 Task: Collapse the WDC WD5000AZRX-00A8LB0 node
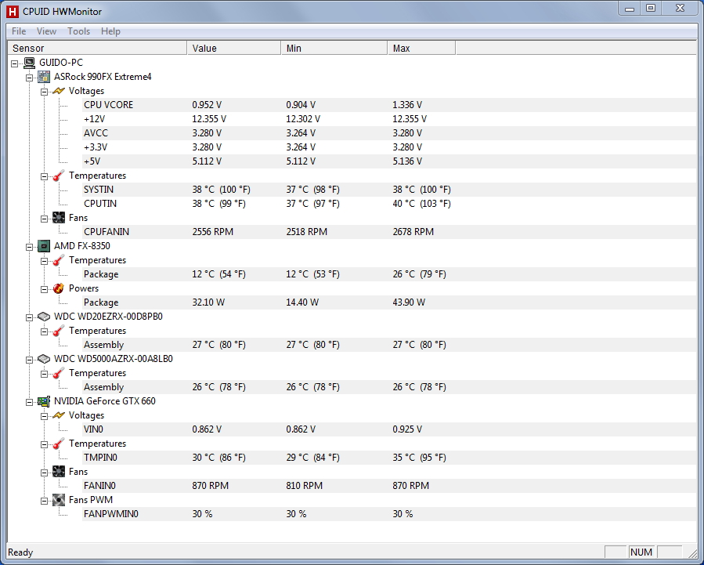pyautogui.click(x=30, y=360)
